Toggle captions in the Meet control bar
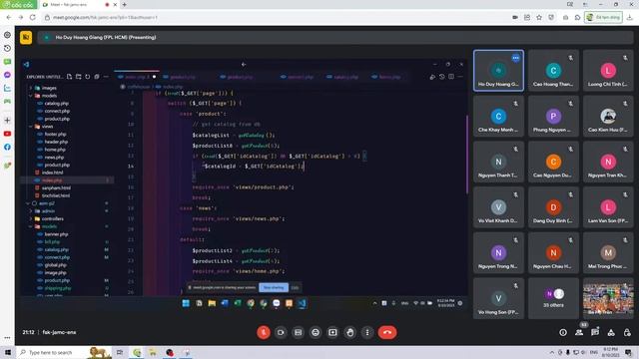This screenshot has height=359, width=639. [x=298, y=332]
